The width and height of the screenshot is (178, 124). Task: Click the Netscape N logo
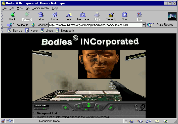tap(172, 16)
